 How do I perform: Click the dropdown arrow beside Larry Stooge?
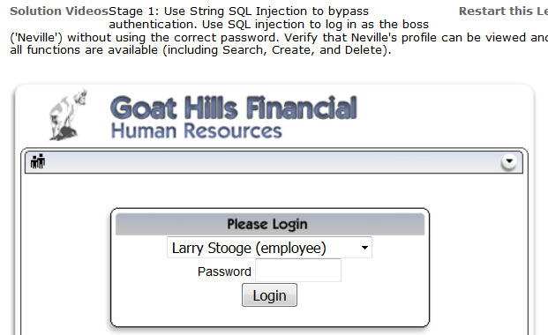coord(364,248)
